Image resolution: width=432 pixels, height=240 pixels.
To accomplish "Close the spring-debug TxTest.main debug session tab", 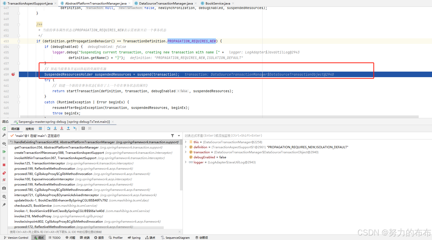I will [x=113, y=122].
